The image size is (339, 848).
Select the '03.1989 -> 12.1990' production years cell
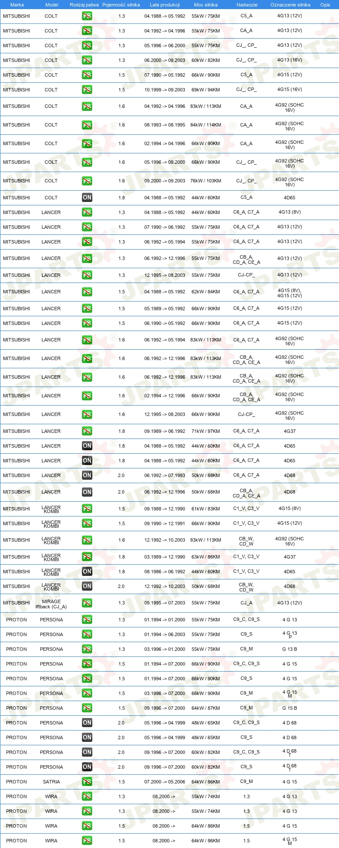tap(165, 557)
